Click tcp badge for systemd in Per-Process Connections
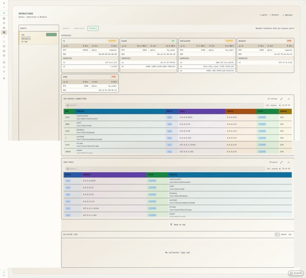306x278 pixels. 170,138
